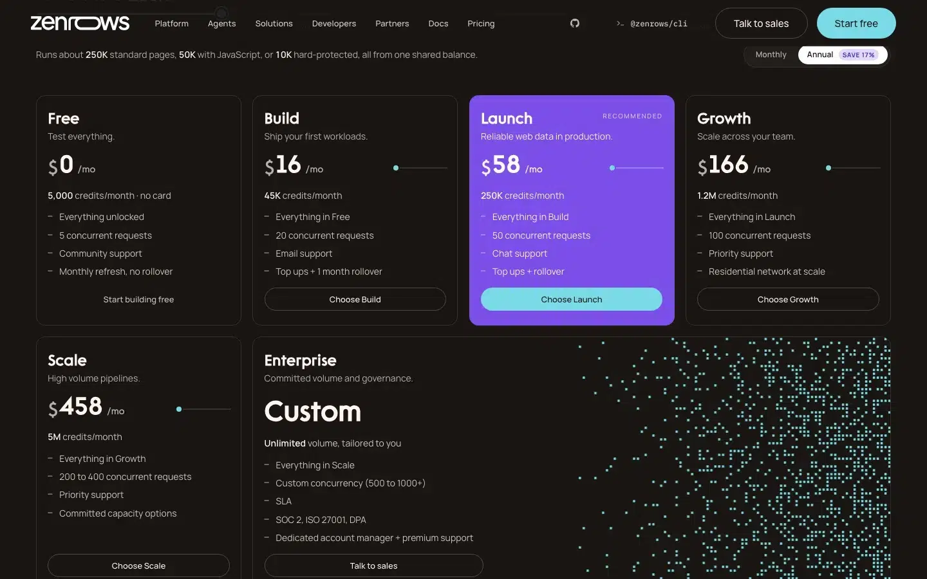
Task: Click Talk to sales in header
Action: (761, 23)
